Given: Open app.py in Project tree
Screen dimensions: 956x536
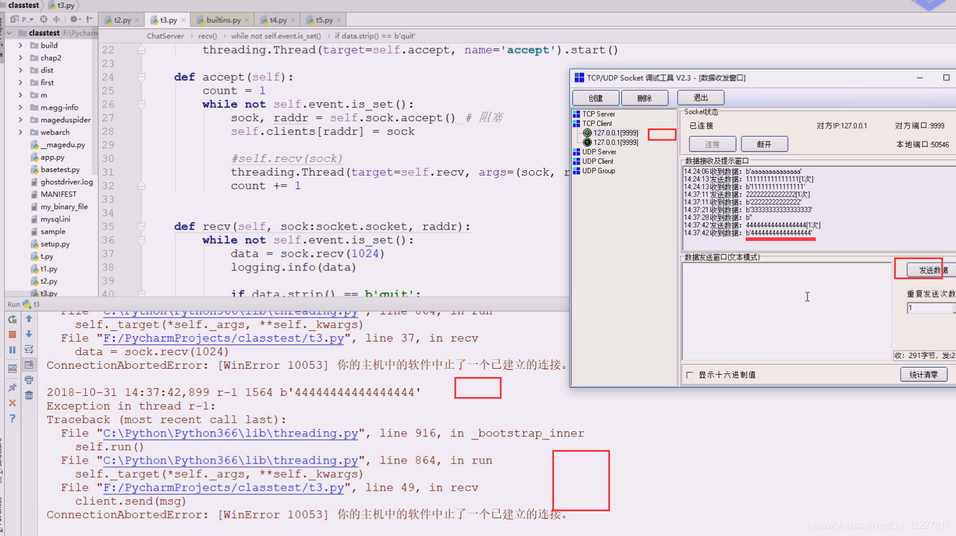Looking at the screenshot, I should (x=52, y=157).
